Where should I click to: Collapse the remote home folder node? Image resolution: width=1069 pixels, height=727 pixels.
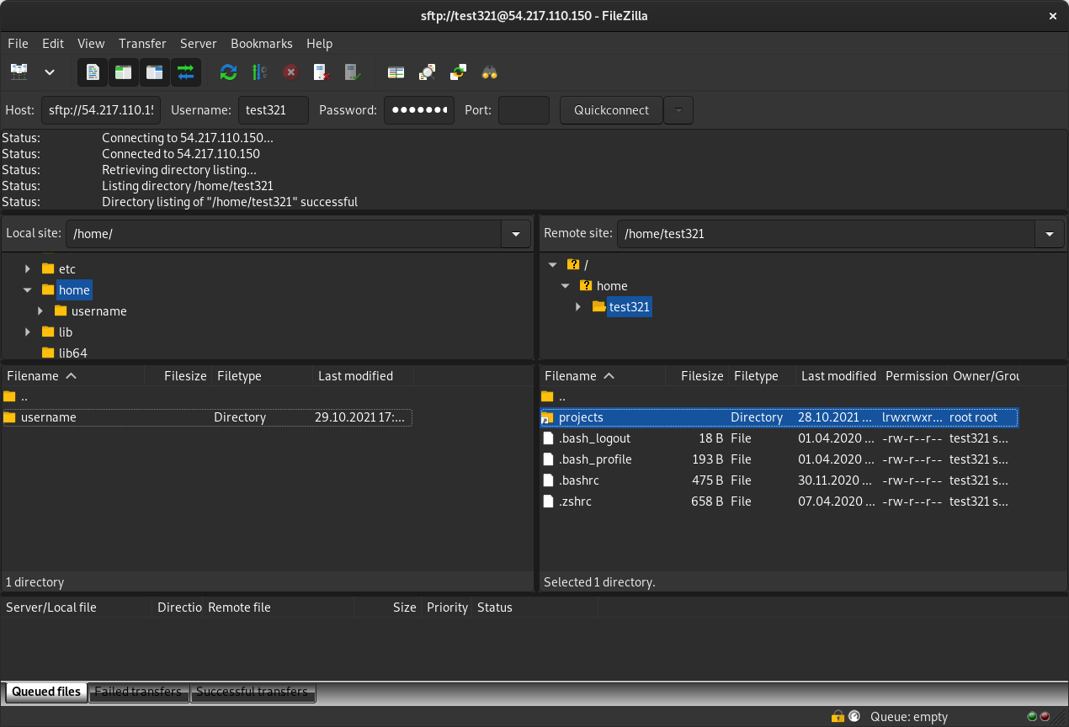[566, 286]
